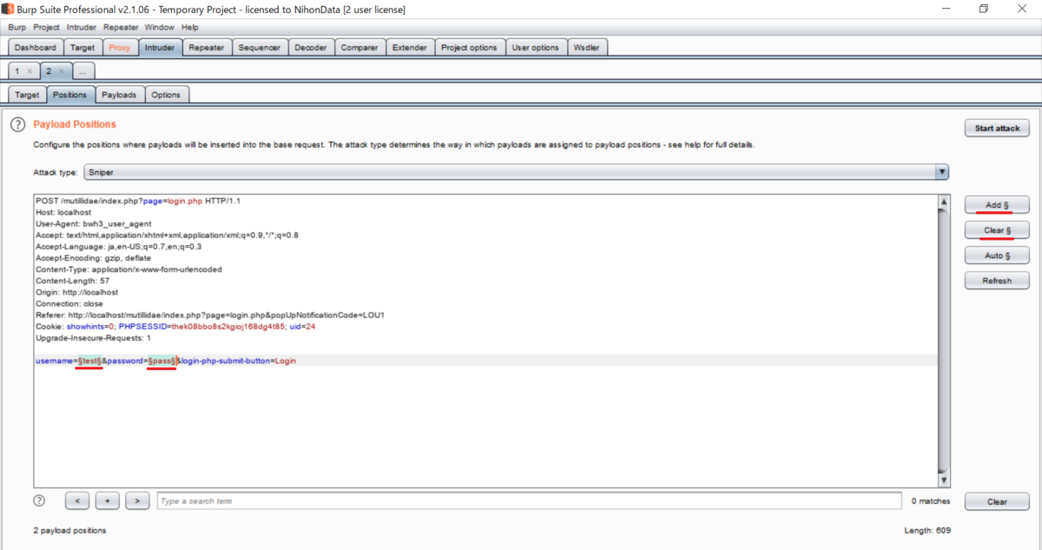The width and height of the screenshot is (1042, 550).
Task: Click the '2 payload positions' status text
Action: pyautogui.click(x=69, y=530)
